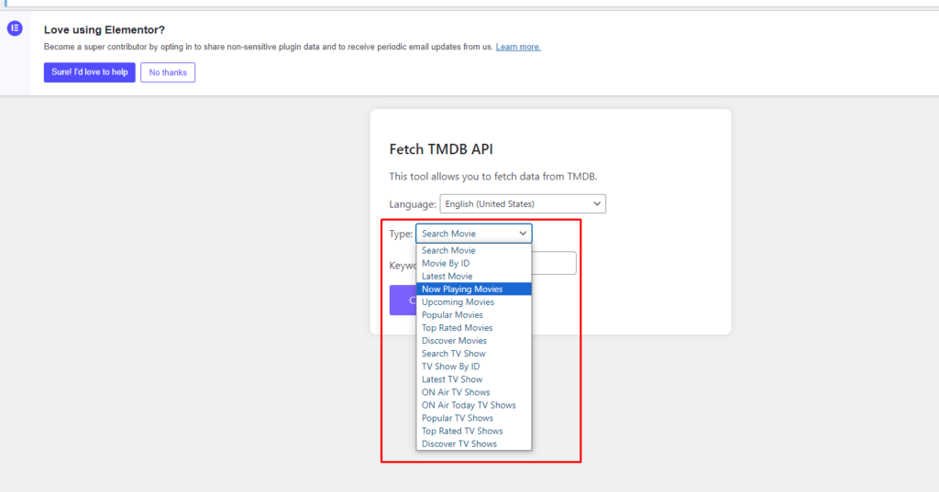Click the purple button below Keyword
The height and width of the screenshot is (492, 939).
[403, 300]
